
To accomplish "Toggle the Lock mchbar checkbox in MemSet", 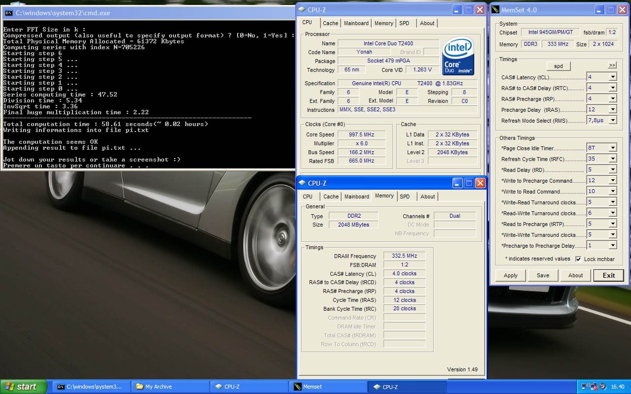I will [578, 259].
